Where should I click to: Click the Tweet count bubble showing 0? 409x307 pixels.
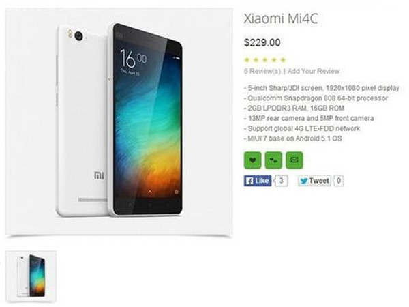tap(338, 181)
